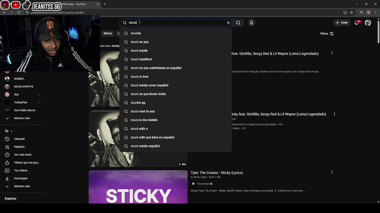Bookmark this page with star icon

[x=351, y=12]
